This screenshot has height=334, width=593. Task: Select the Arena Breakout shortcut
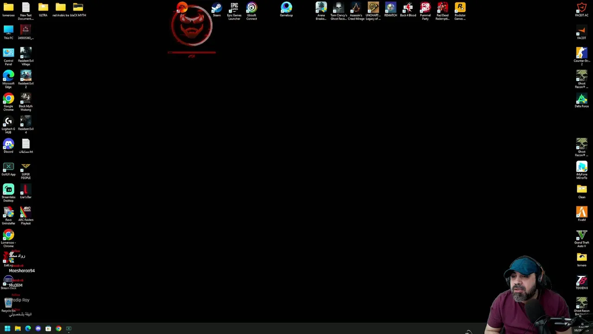coord(321,11)
